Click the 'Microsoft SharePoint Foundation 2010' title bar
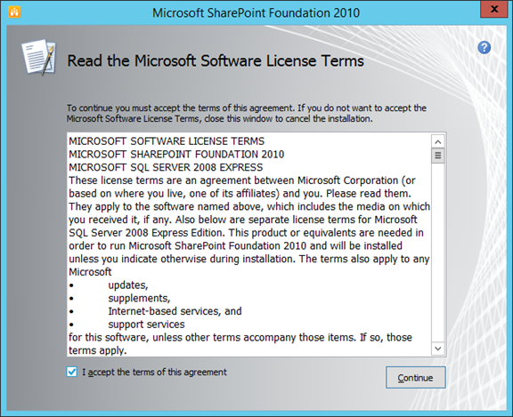 (x=256, y=12)
